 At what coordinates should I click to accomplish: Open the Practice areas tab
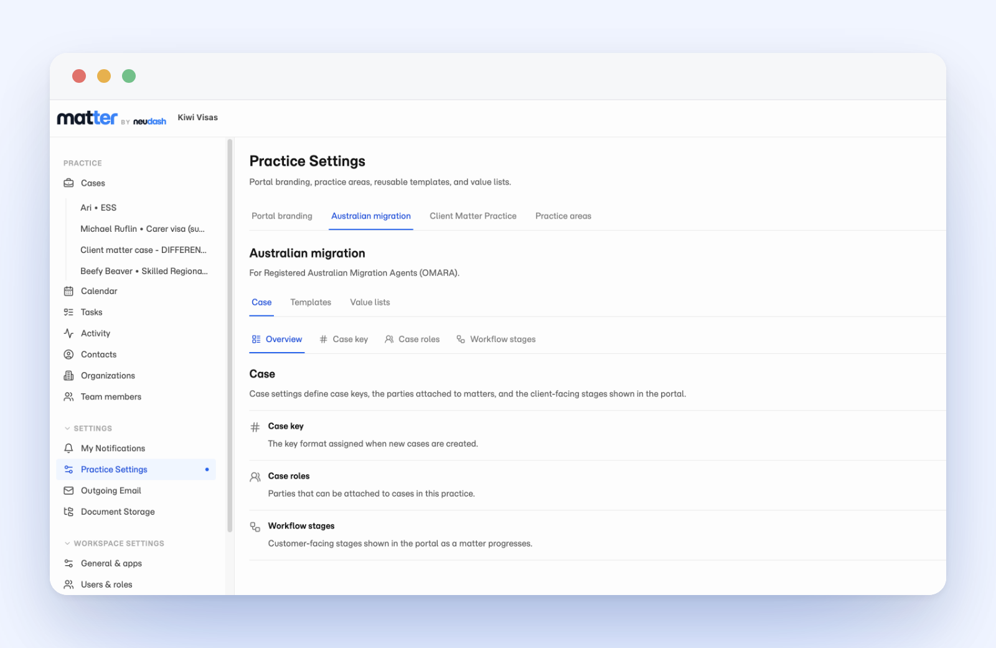coord(563,216)
